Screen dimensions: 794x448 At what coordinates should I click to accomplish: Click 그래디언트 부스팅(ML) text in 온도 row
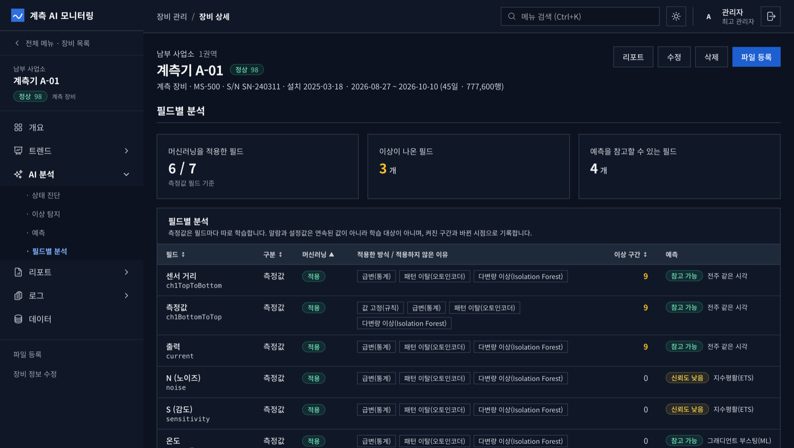[739, 441]
